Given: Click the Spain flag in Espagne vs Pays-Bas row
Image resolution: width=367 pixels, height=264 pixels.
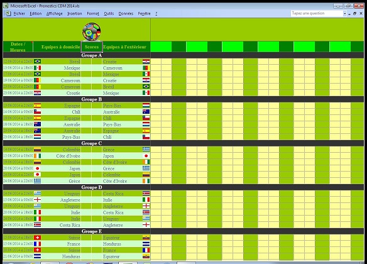Looking at the screenshot, I should (x=38, y=106).
